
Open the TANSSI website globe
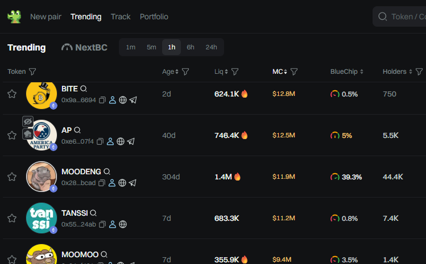coord(123,224)
